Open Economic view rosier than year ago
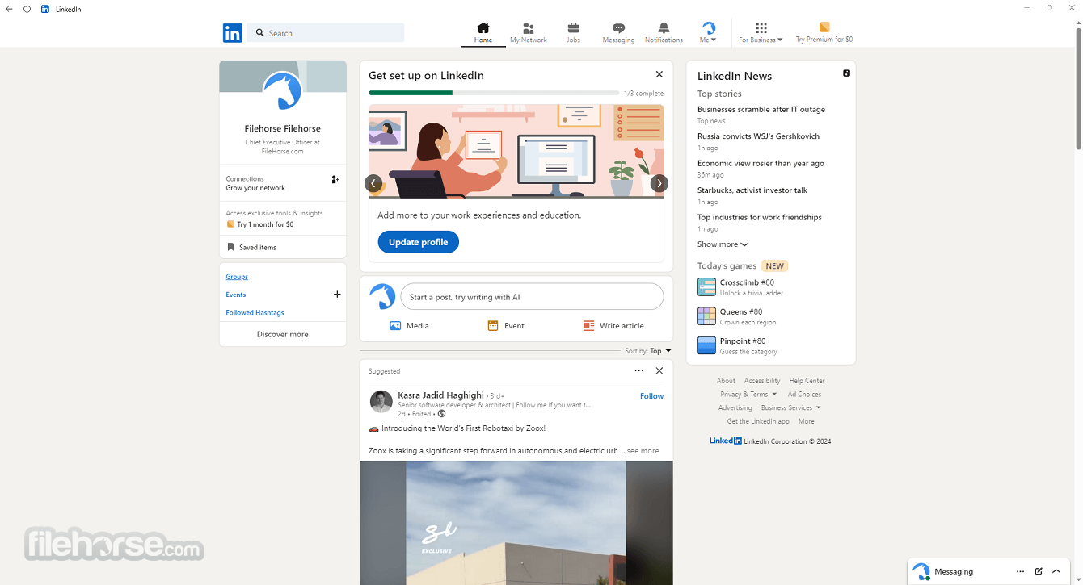Screen dimensions: 1083x585 [x=761, y=163]
